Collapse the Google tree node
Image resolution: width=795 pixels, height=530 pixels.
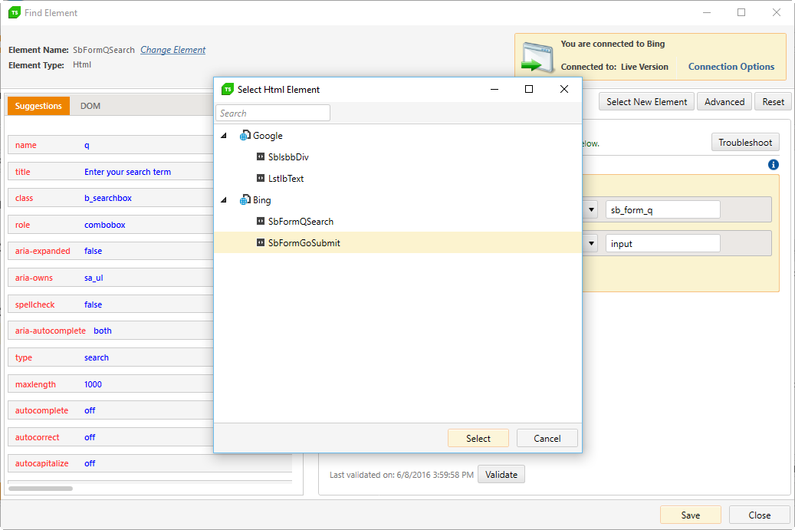pos(224,136)
